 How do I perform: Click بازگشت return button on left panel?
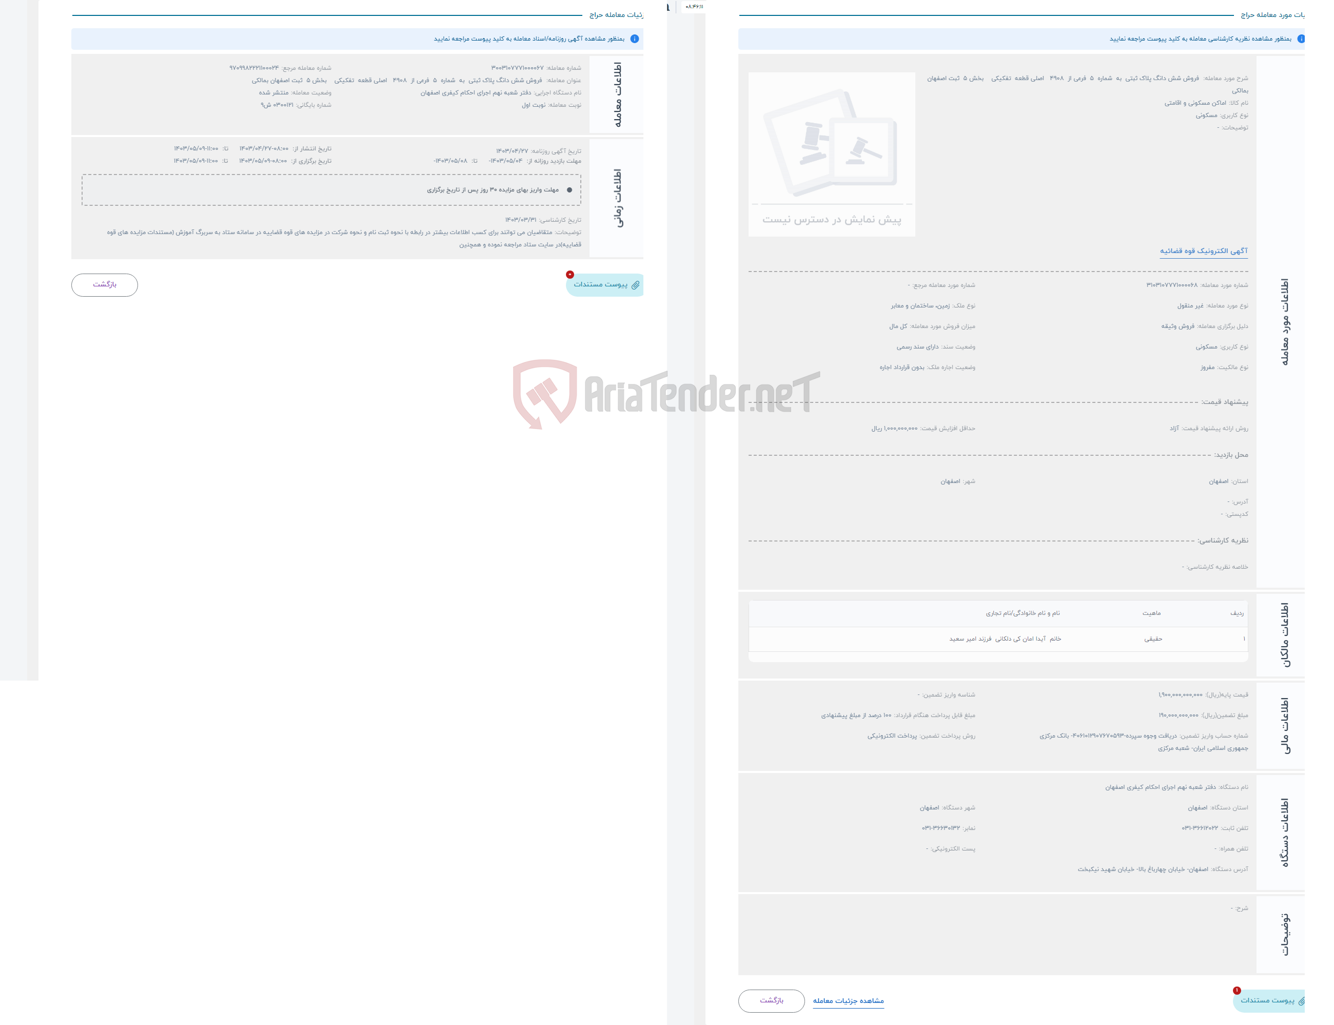105,284
